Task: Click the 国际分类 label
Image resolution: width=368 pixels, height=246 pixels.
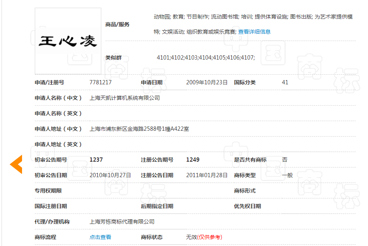Action: (245, 82)
